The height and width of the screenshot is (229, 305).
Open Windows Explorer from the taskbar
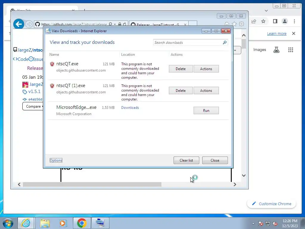45,223
